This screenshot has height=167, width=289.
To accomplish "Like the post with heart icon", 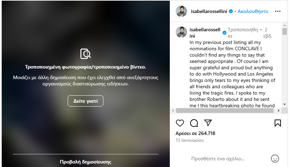I will point(180,123).
